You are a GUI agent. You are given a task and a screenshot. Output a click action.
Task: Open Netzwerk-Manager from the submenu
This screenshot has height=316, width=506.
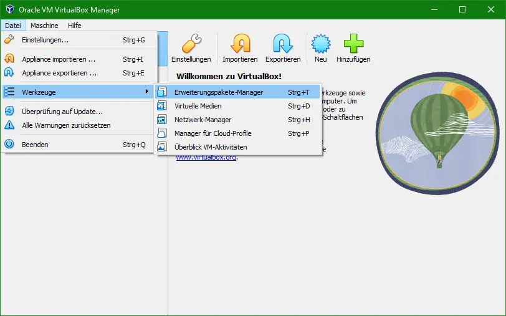tap(203, 120)
